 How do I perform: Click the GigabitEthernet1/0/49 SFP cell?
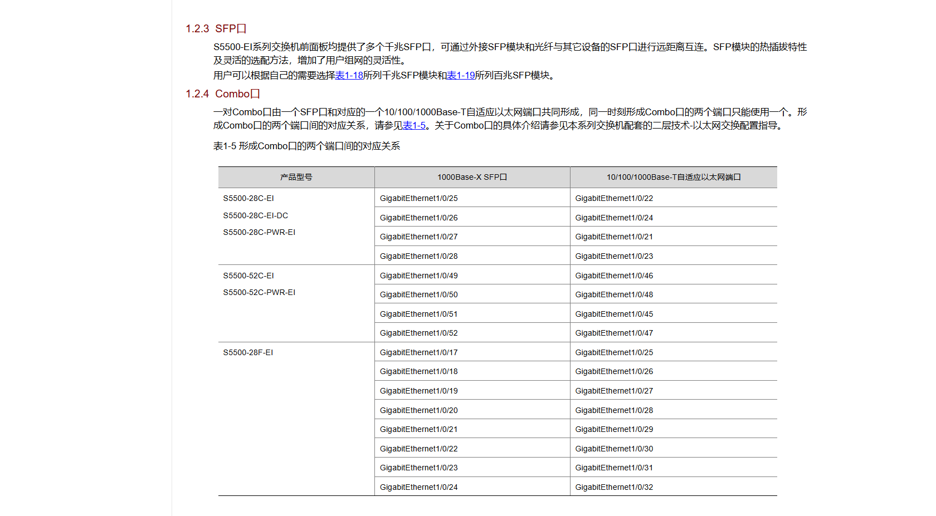pos(418,276)
